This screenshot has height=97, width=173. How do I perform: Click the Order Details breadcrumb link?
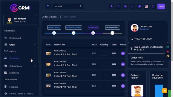coord(70,17)
